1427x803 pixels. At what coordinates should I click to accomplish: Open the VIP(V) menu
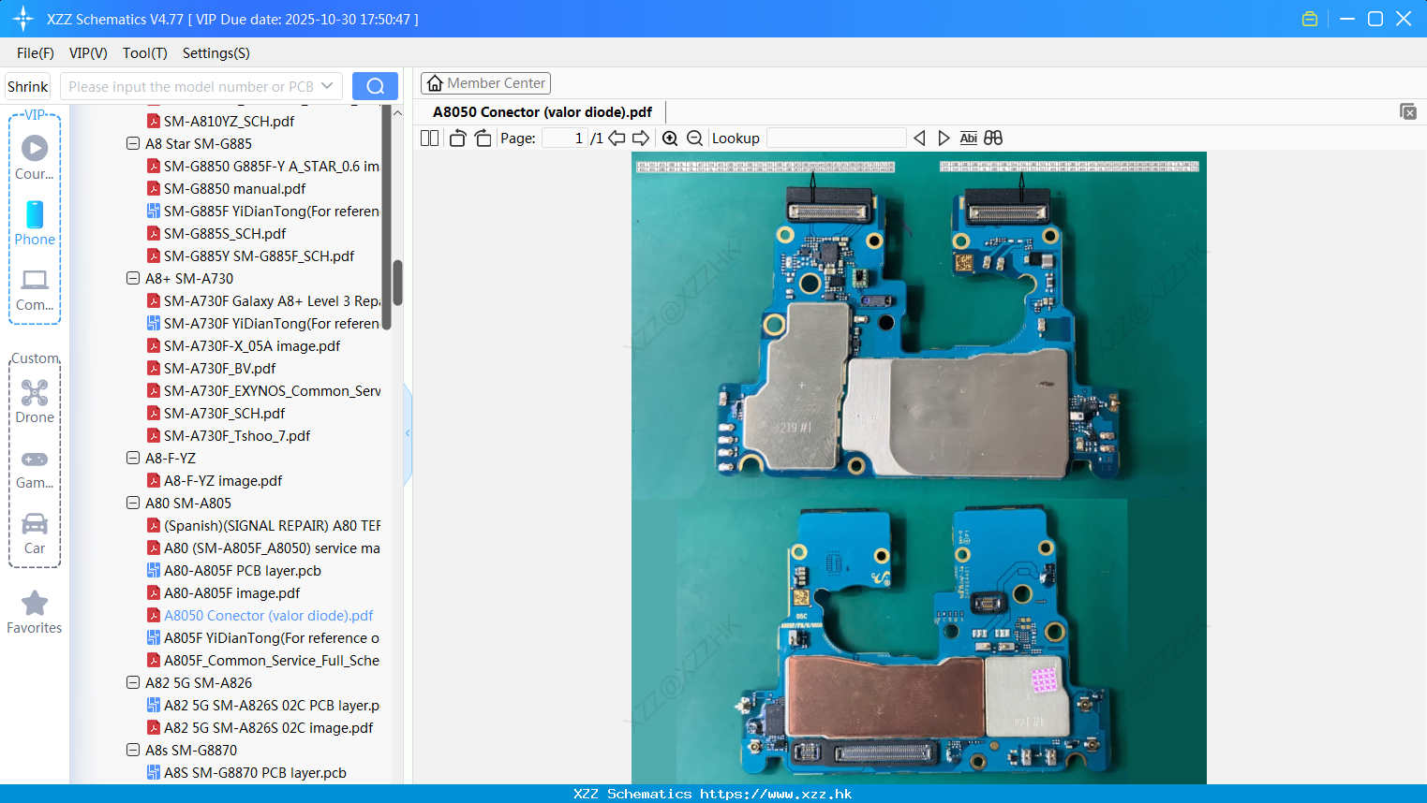click(x=88, y=53)
